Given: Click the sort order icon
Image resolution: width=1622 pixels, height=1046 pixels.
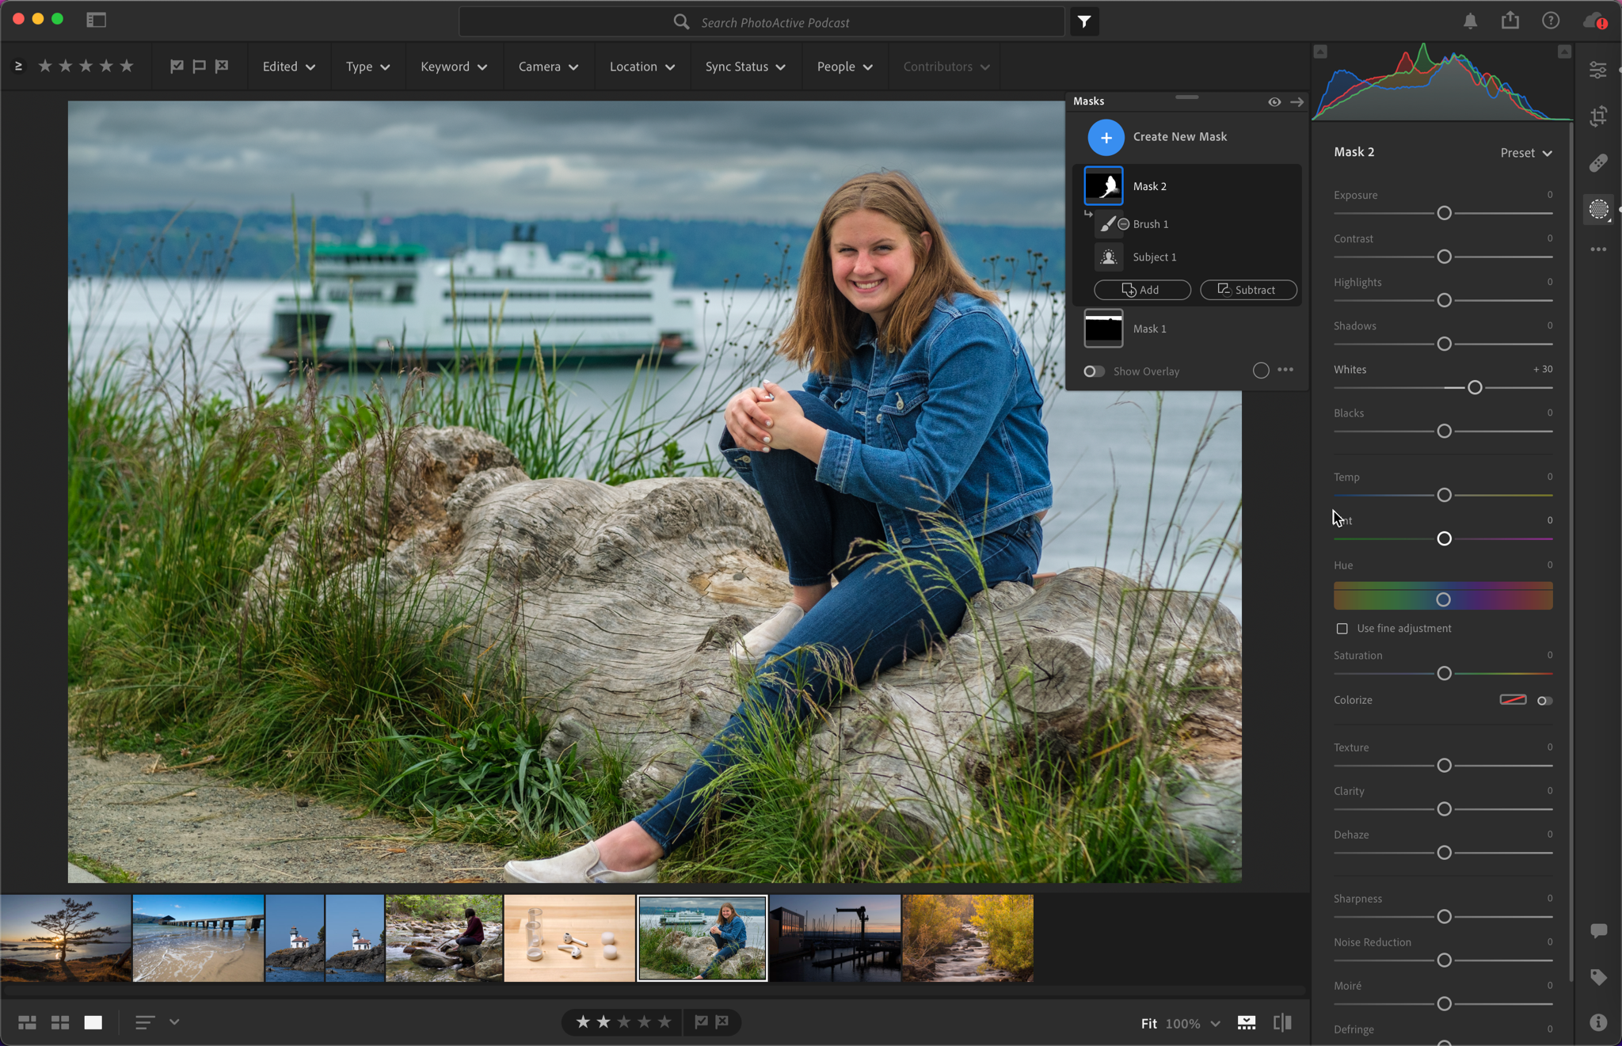Looking at the screenshot, I should pos(144,1022).
